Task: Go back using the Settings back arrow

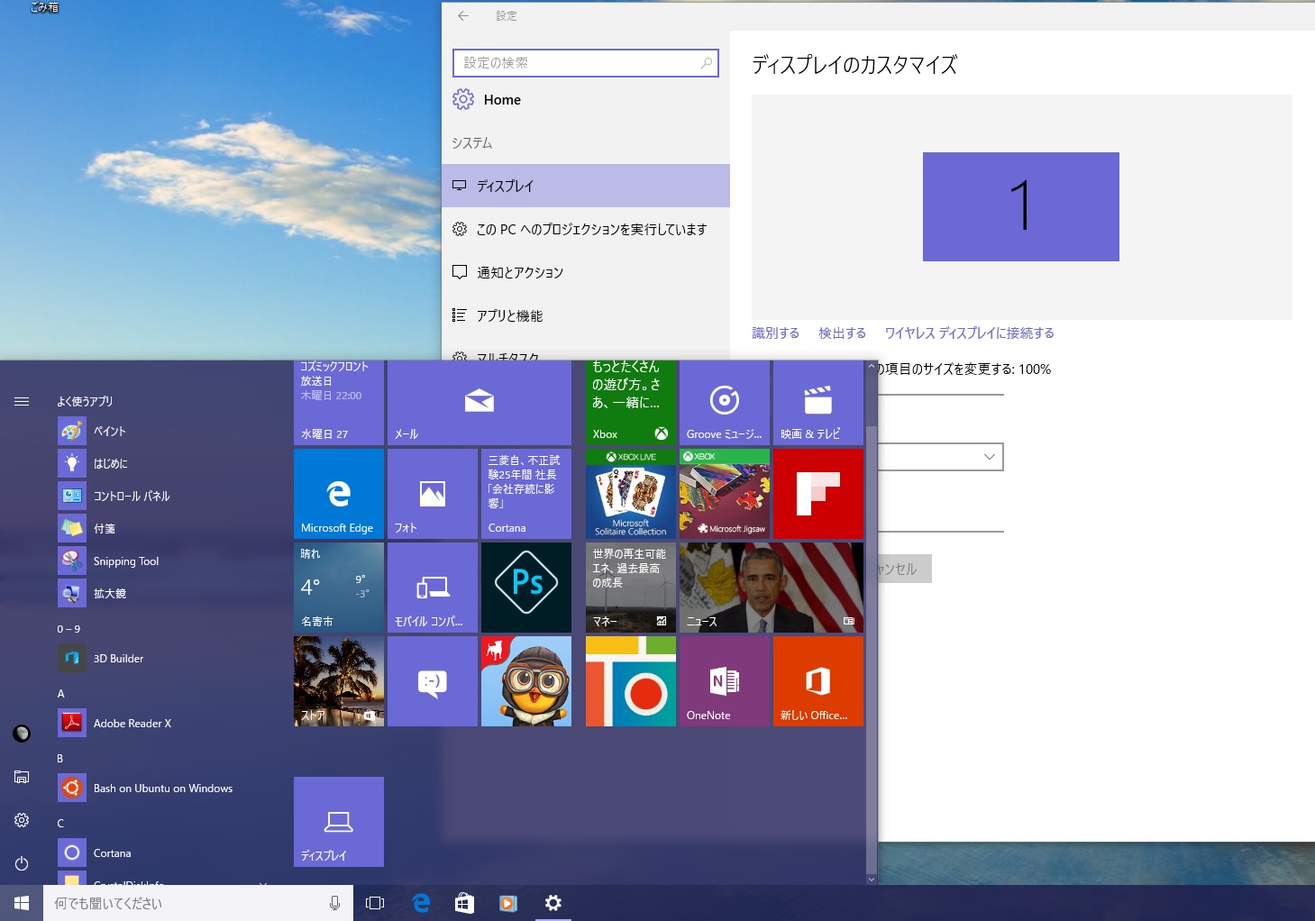Action: [463, 15]
